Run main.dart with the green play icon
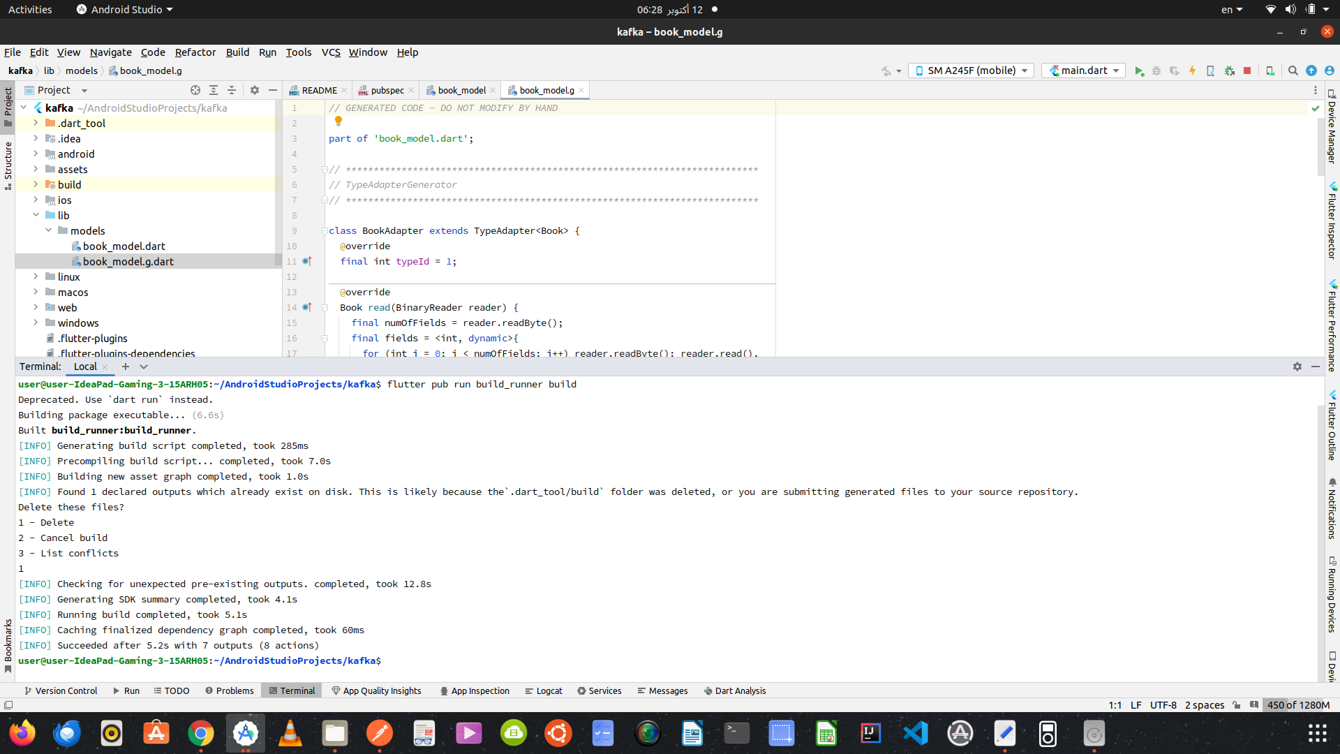This screenshot has width=1340, height=754. pyautogui.click(x=1139, y=71)
